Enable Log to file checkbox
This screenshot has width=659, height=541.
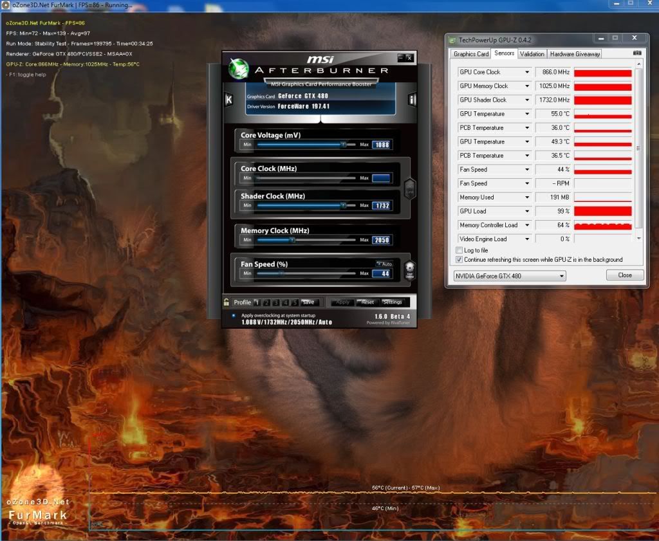[459, 250]
